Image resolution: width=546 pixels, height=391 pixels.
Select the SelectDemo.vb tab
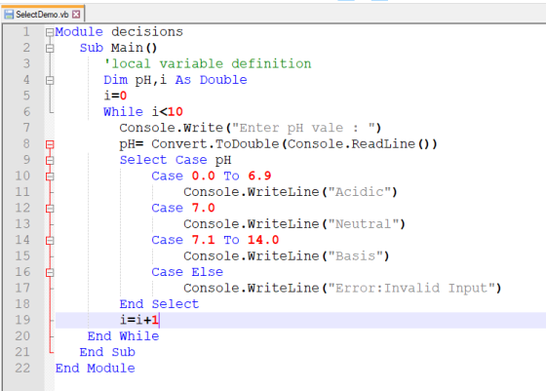click(x=42, y=15)
